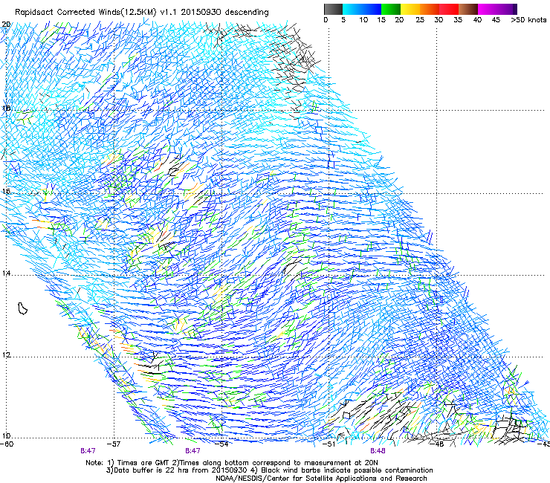Click the longitude axis label "-48"
The image size is (550, 483).
tap(437, 444)
